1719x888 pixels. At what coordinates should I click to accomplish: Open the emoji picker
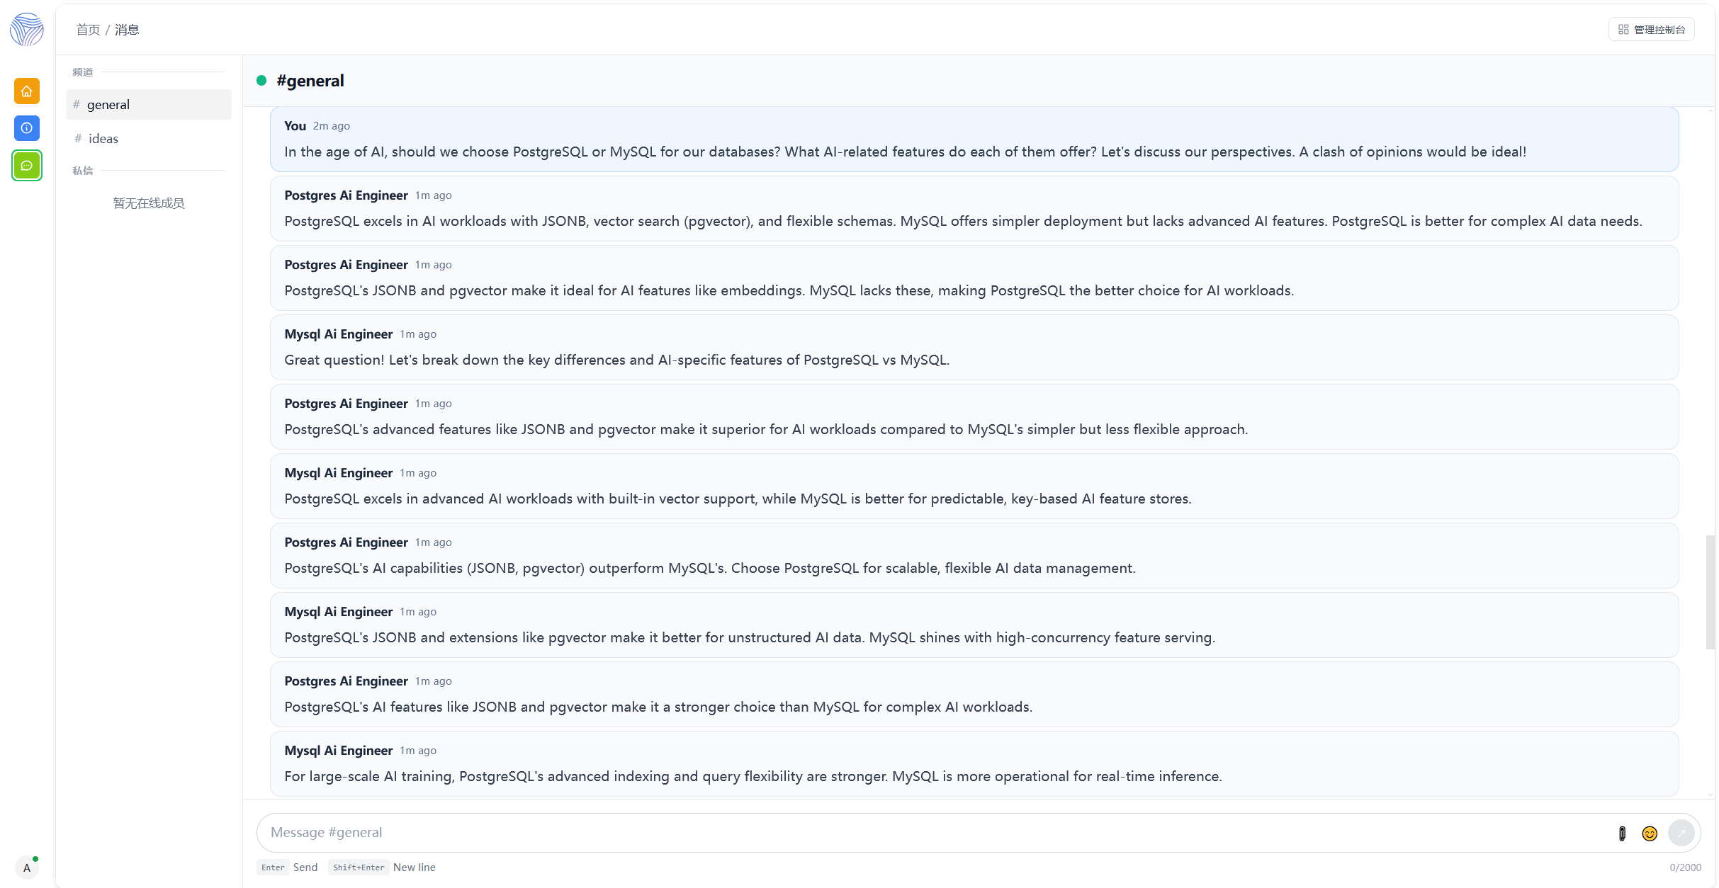tap(1650, 833)
